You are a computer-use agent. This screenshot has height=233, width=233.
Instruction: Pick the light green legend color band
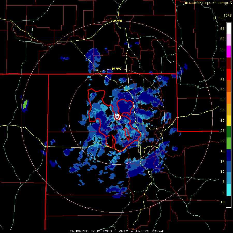[229, 143]
